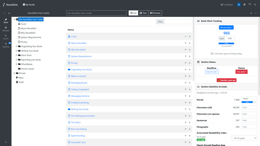The height and width of the screenshot is (146, 260).
Task: Expand Exporting your book folder
Action: pos(17,60)
